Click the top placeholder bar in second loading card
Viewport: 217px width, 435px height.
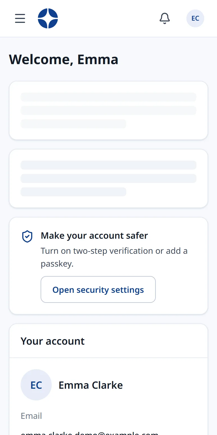click(108, 165)
